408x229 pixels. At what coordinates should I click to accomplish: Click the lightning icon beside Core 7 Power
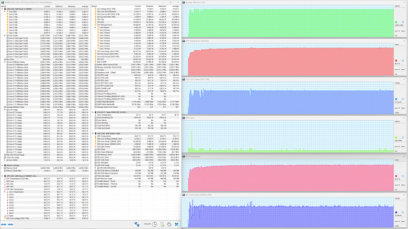click(98, 49)
